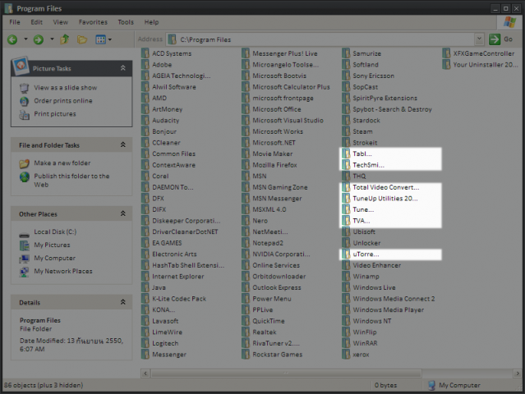This screenshot has width=525, height=394.
Task: Click the horizontal scrollbar thumb
Action: (x=286, y=373)
